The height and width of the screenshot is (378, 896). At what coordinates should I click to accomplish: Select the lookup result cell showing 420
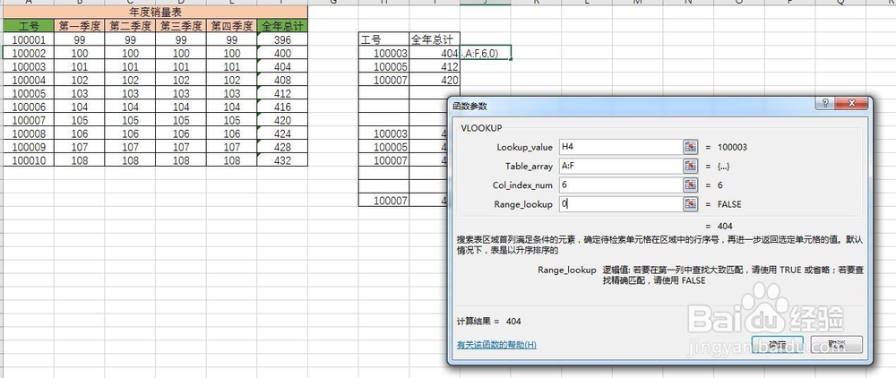coord(435,80)
